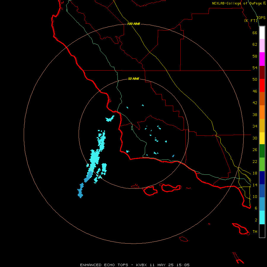Pick the light blue legend swatch
Viewport: 267px width, 267px height.
(262, 204)
